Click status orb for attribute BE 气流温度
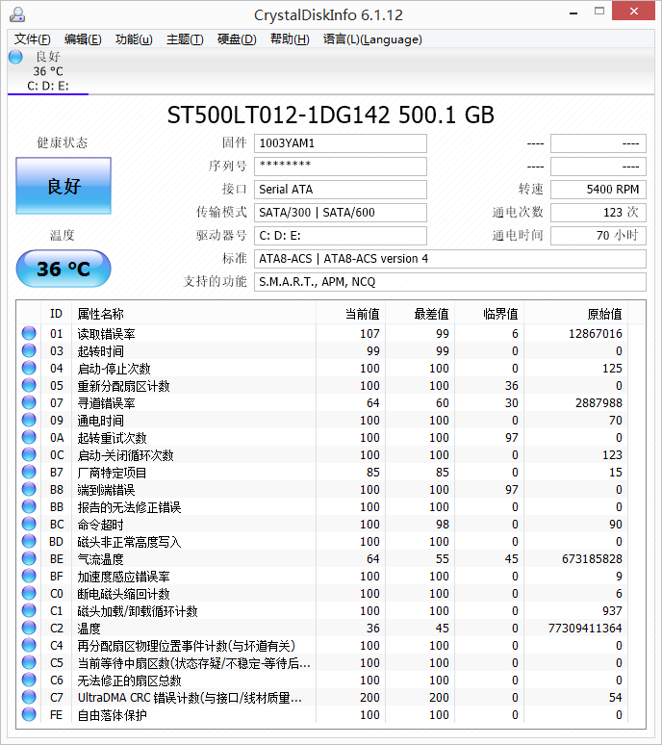This screenshot has width=662, height=745. coord(29,558)
